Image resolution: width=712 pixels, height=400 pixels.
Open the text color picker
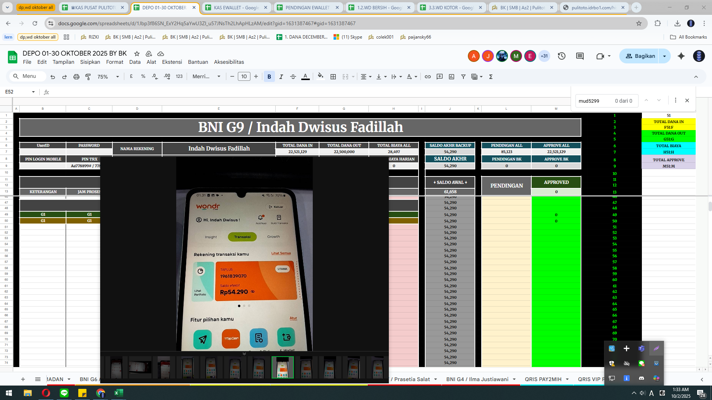pyautogui.click(x=305, y=77)
